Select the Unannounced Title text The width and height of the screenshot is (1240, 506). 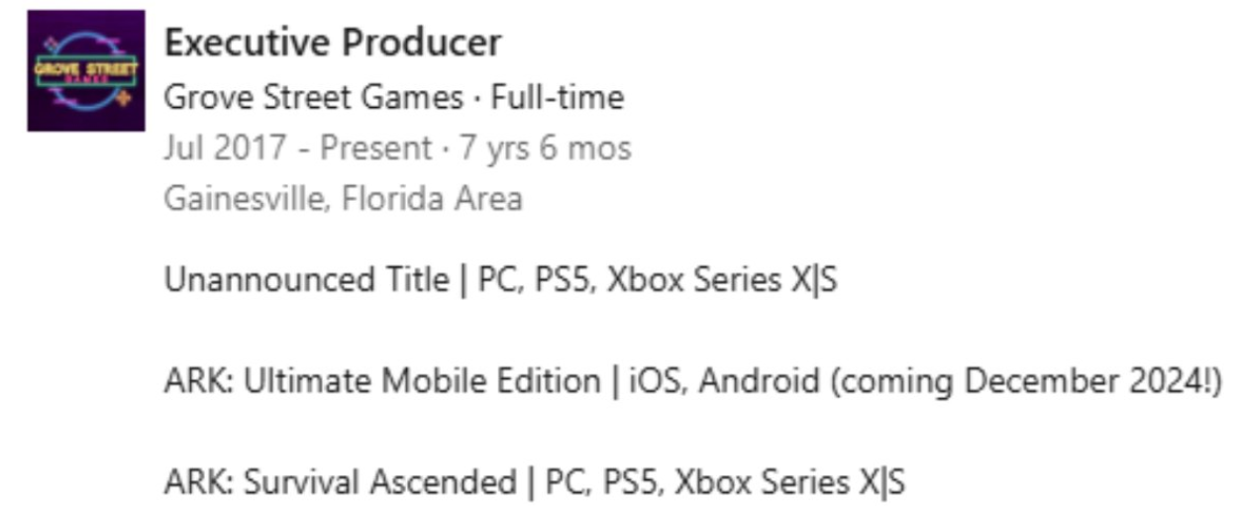306,280
